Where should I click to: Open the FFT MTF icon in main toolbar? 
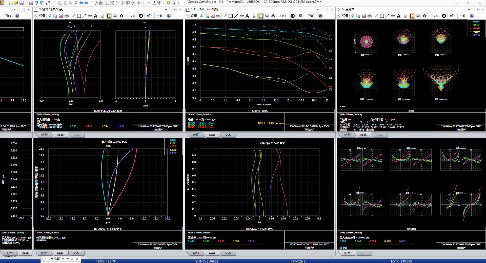tap(112, 3)
